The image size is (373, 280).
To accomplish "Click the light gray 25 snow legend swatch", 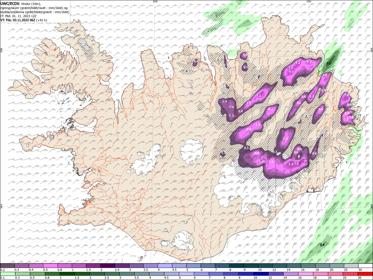I will (351, 266).
